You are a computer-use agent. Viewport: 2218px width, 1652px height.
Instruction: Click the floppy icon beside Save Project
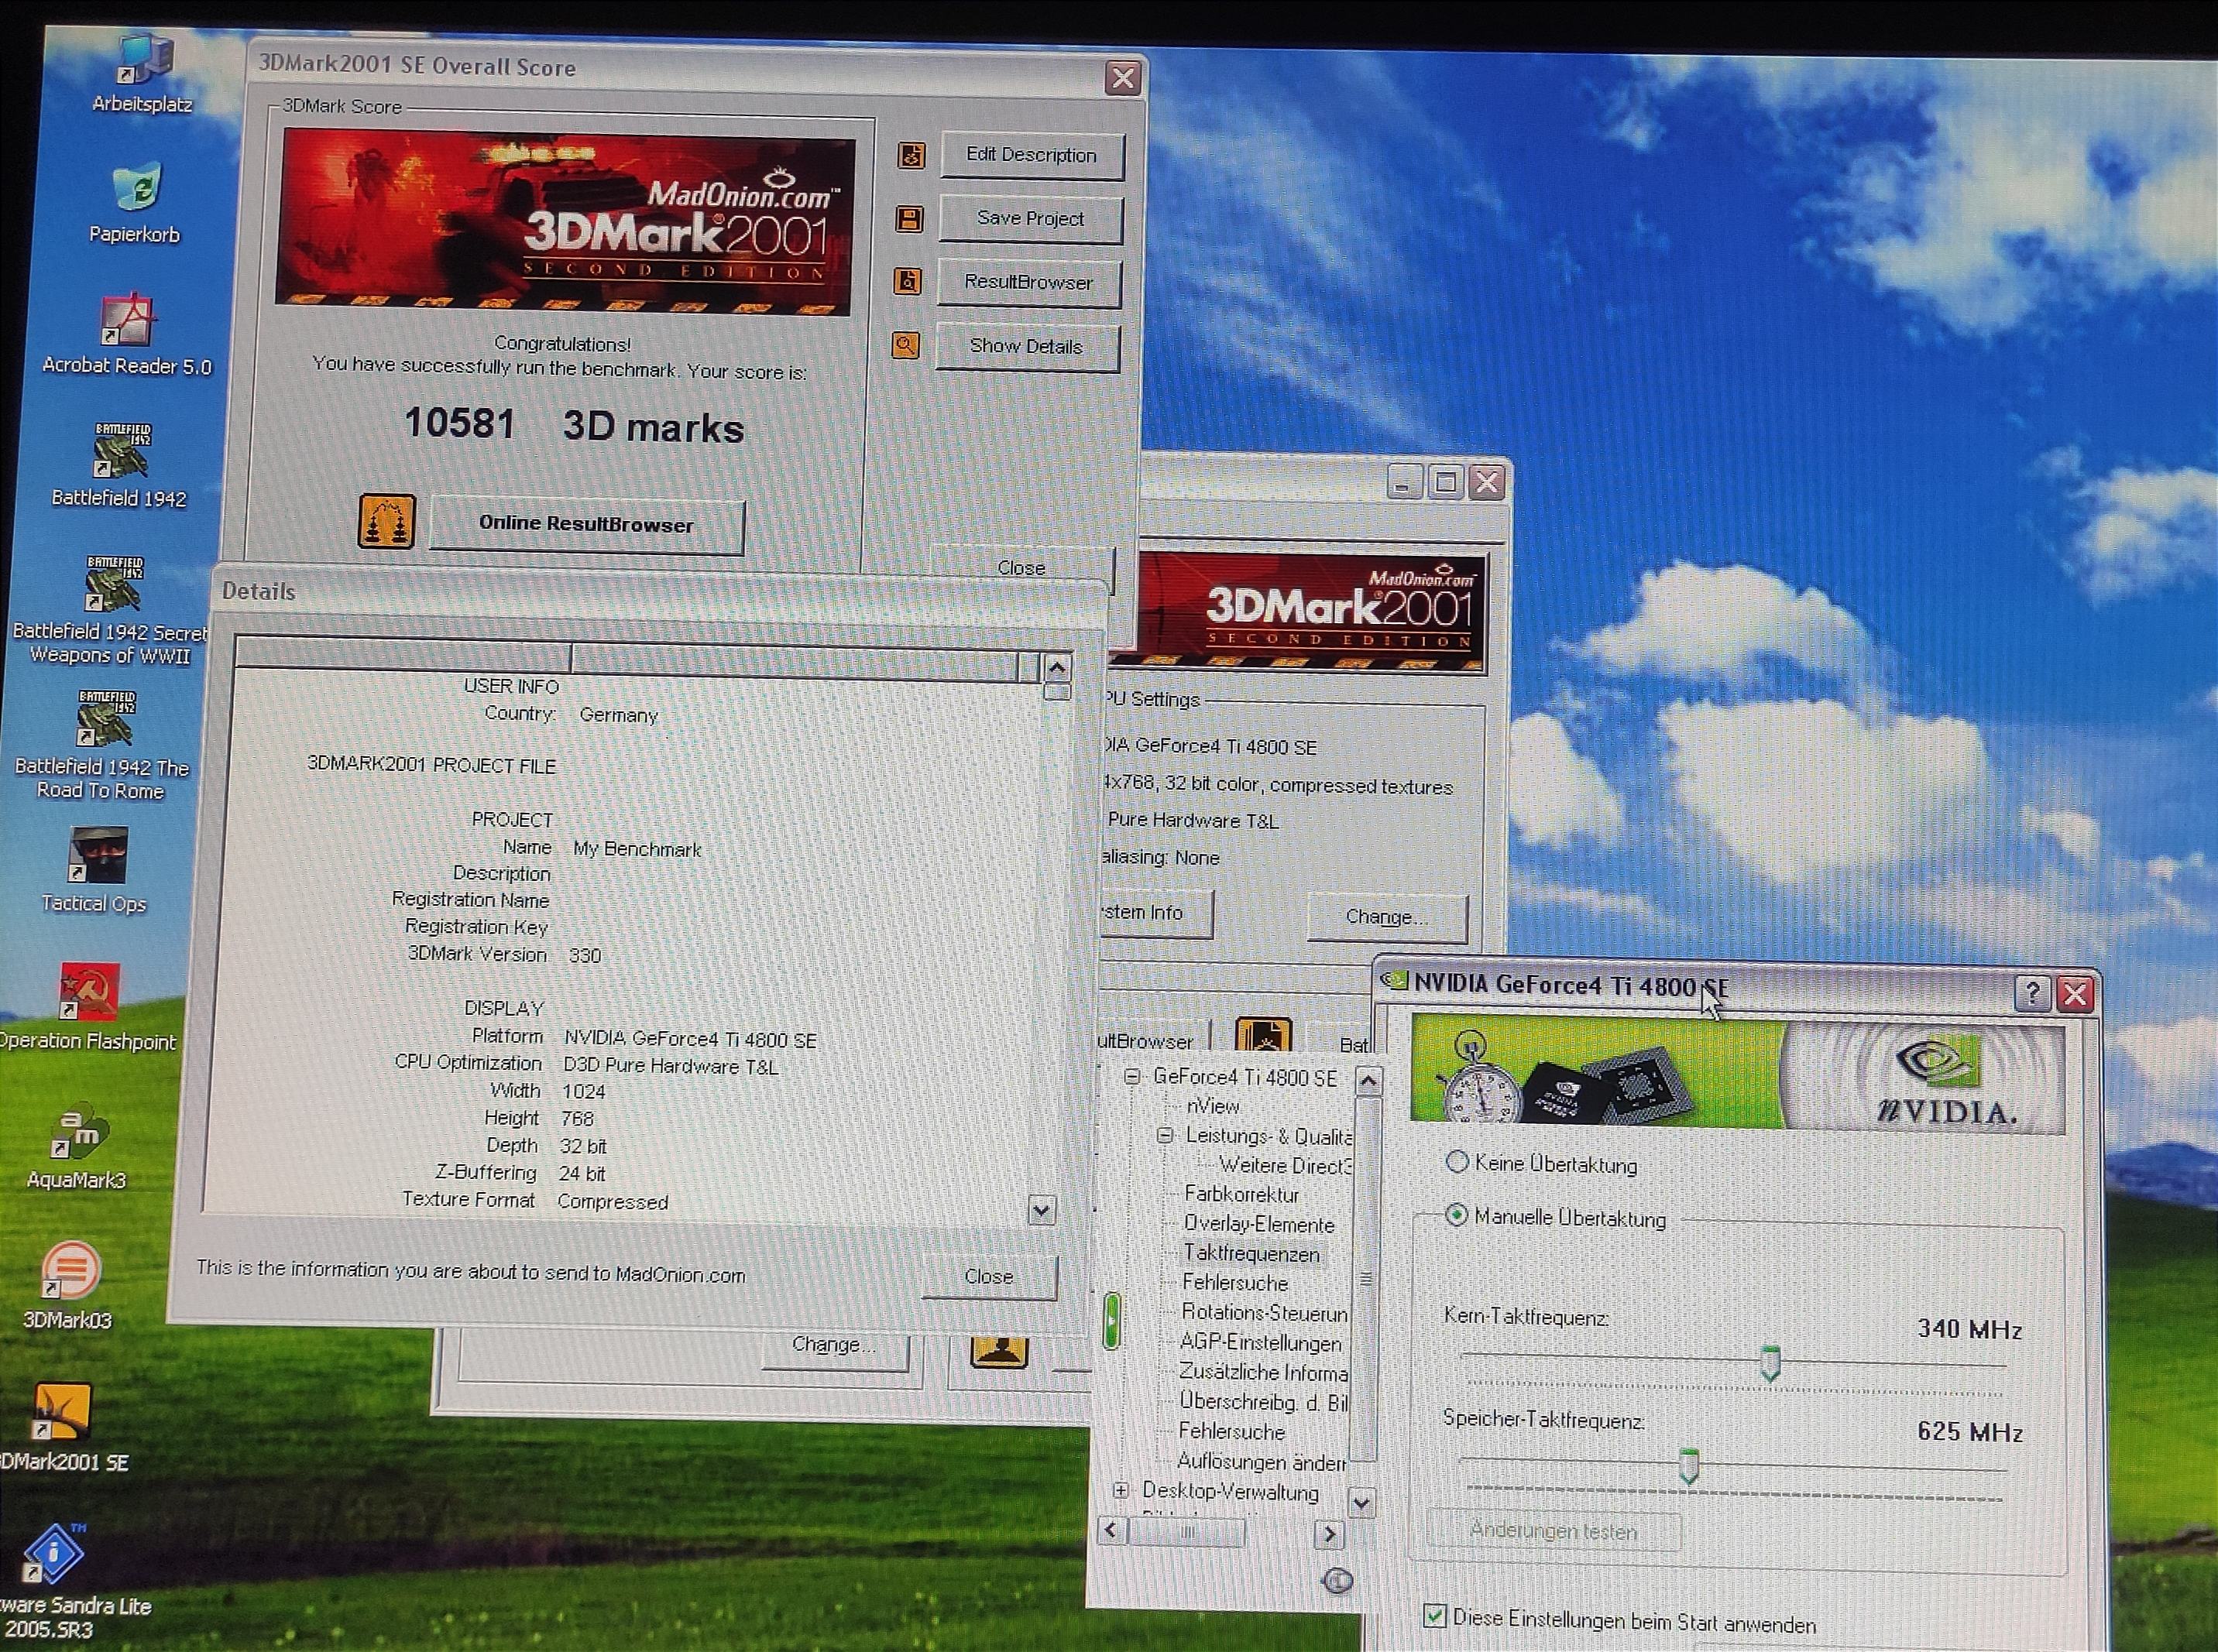point(908,219)
